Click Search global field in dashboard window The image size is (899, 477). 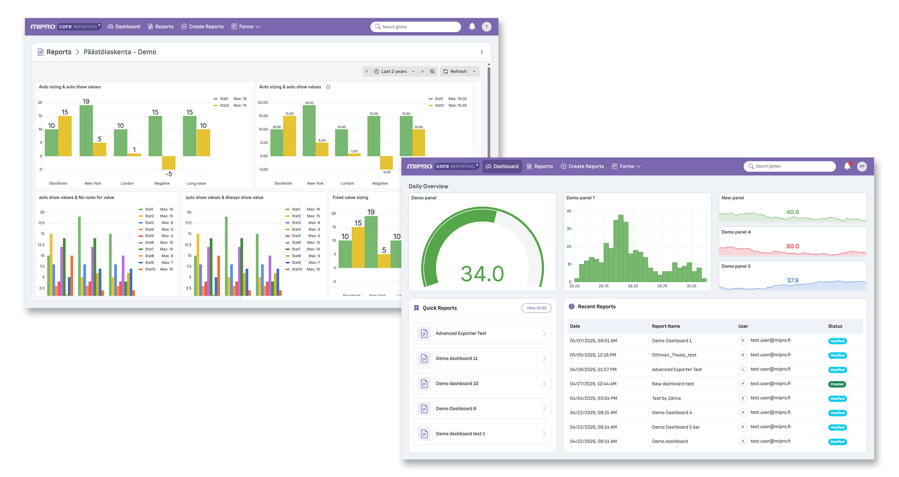[790, 166]
